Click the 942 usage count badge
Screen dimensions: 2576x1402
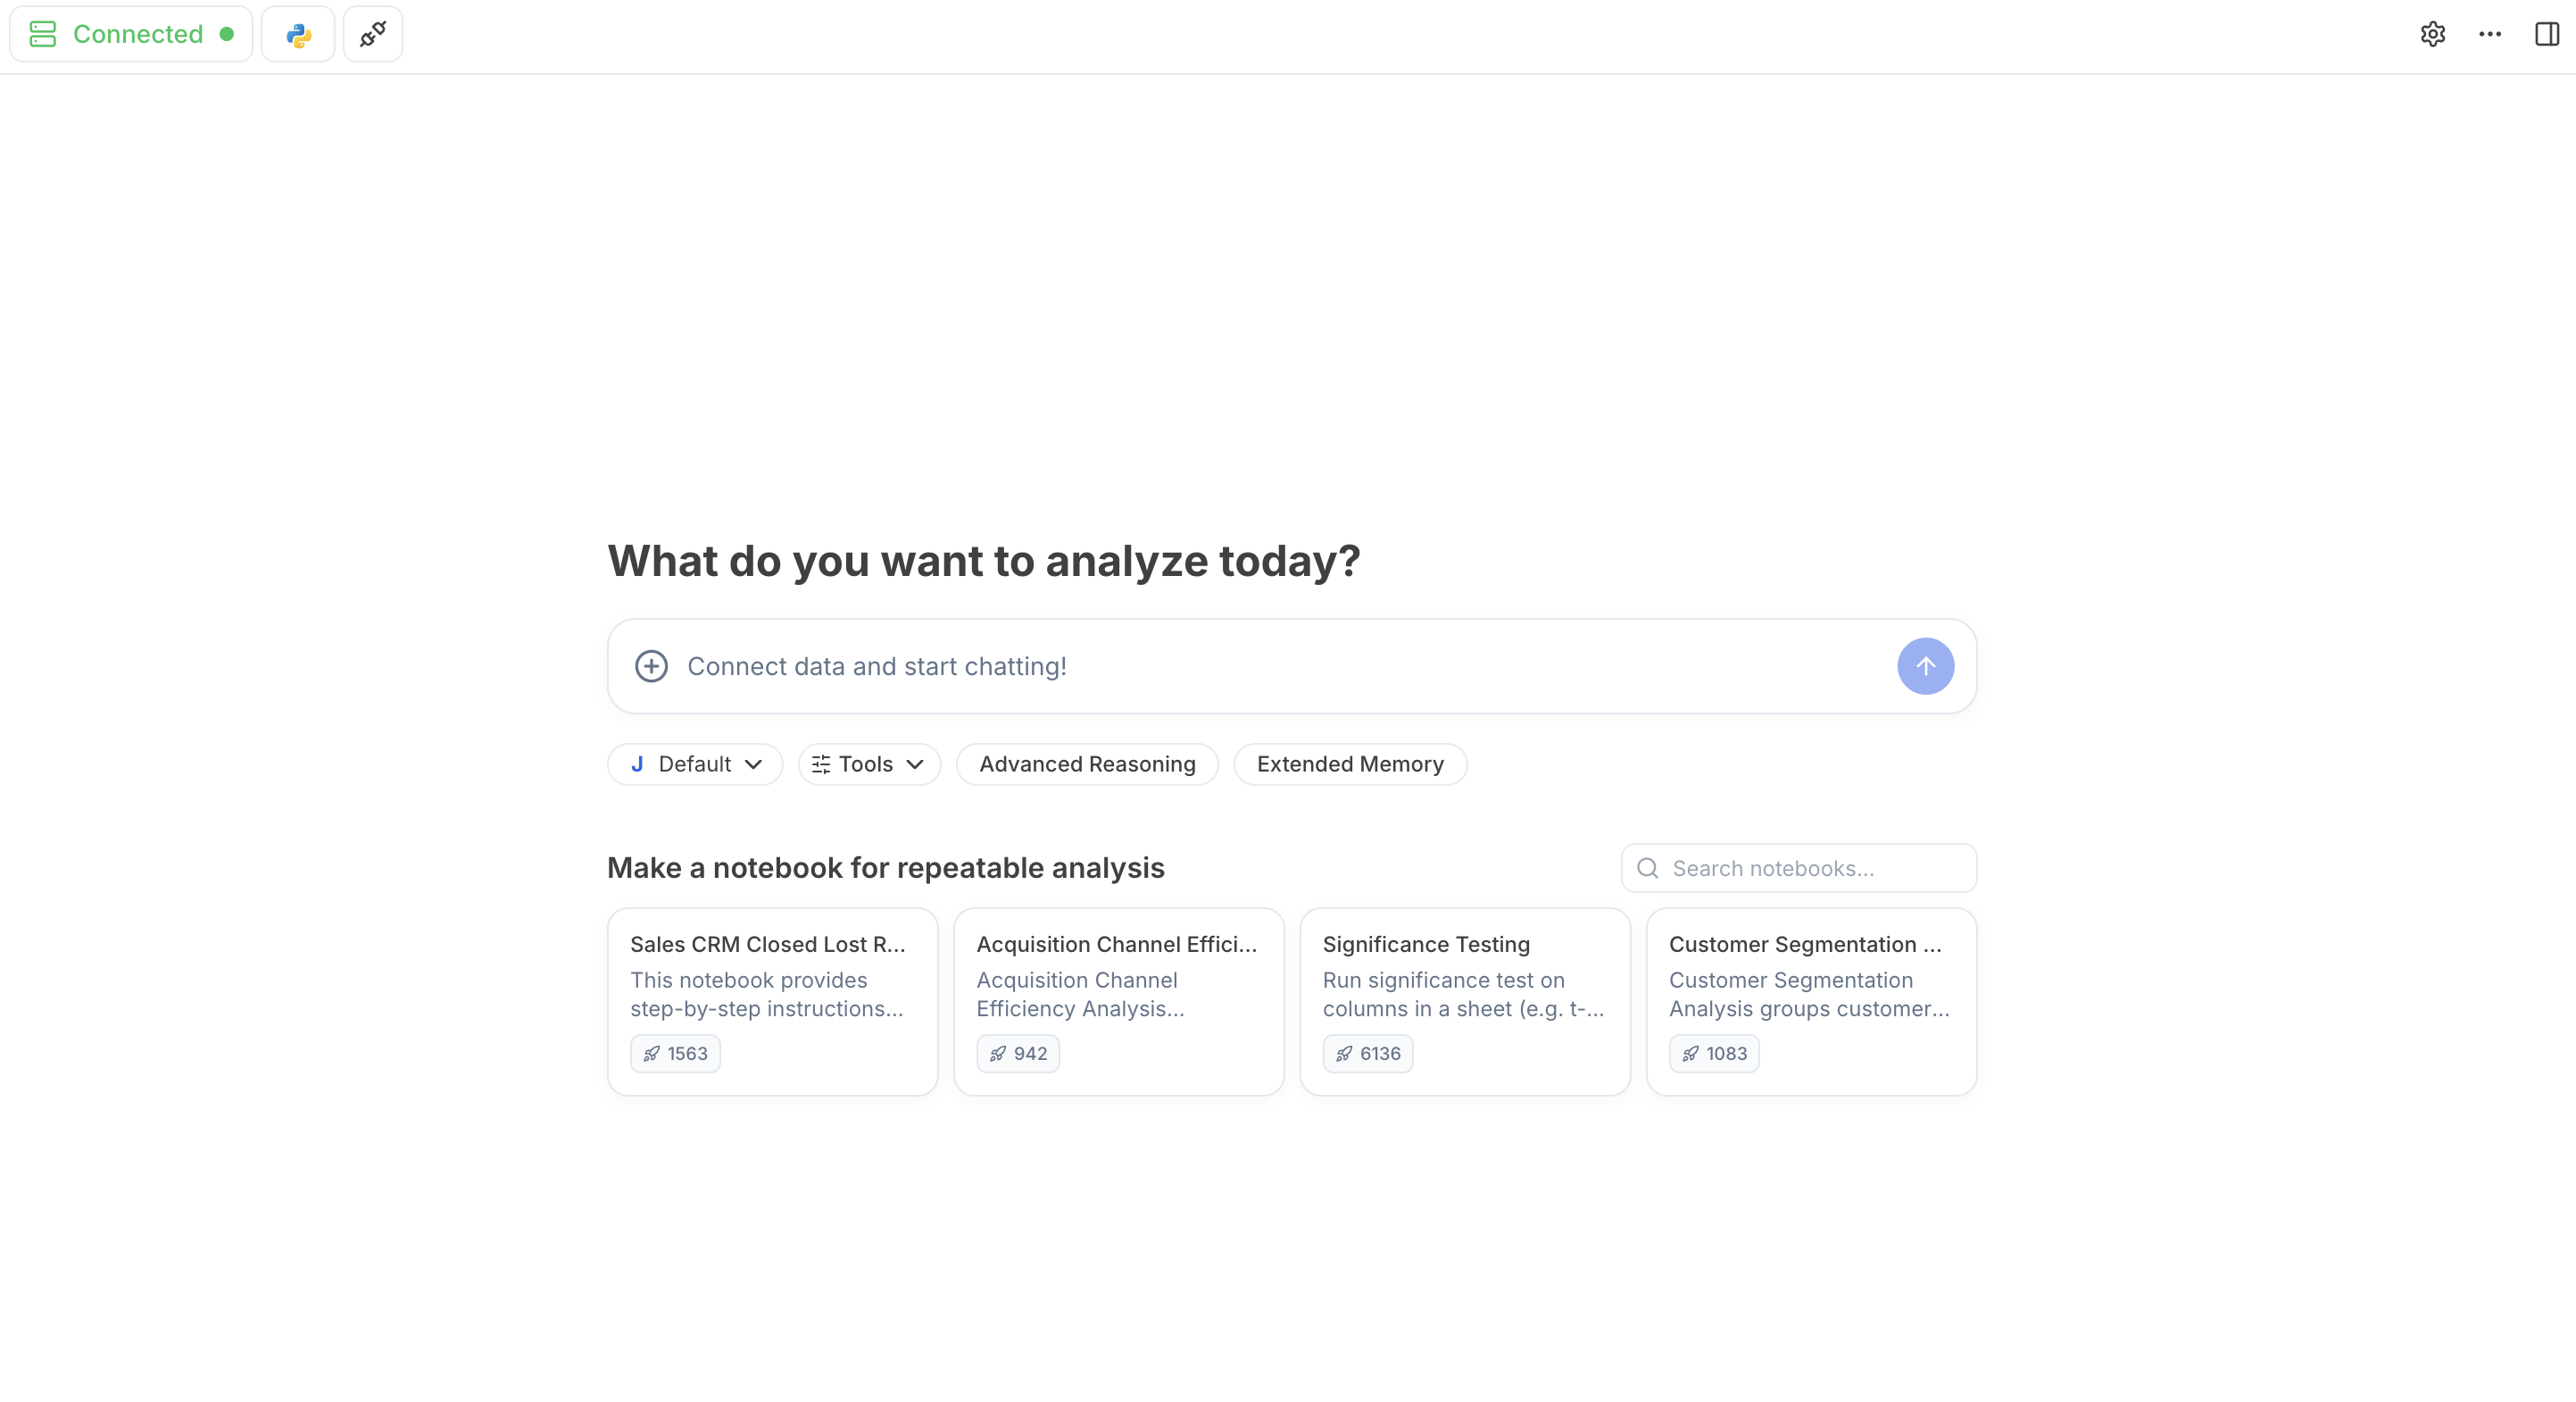point(1018,1053)
